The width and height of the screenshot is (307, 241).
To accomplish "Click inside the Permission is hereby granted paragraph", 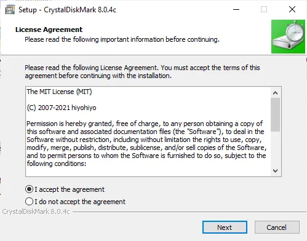I will tap(146, 143).
